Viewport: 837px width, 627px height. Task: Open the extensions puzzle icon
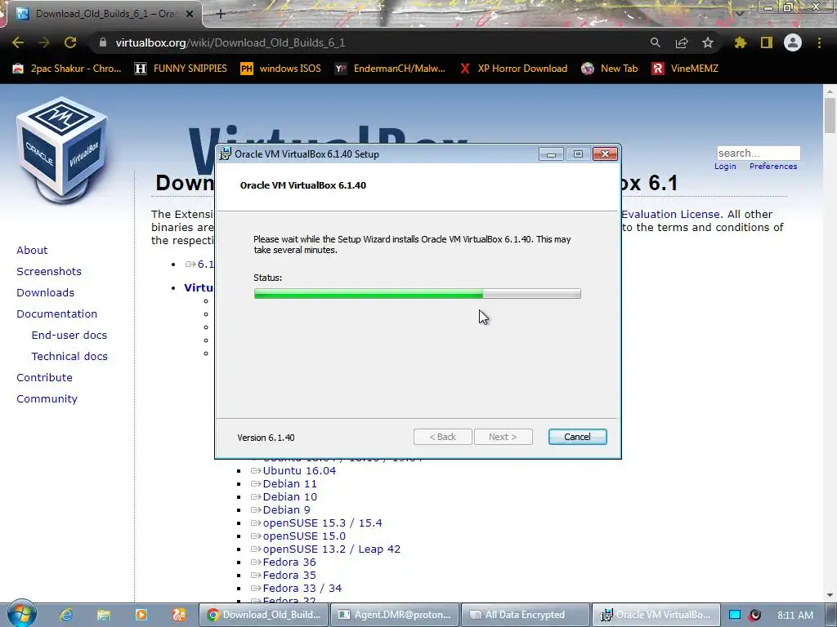(x=740, y=42)
